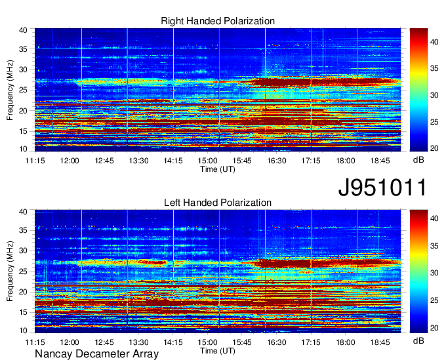This screenshot has width=446, height=362.
Task: Click "Frequency (MHz)" axis label of Right Handed plot
Action: click(x=10, y=90)
